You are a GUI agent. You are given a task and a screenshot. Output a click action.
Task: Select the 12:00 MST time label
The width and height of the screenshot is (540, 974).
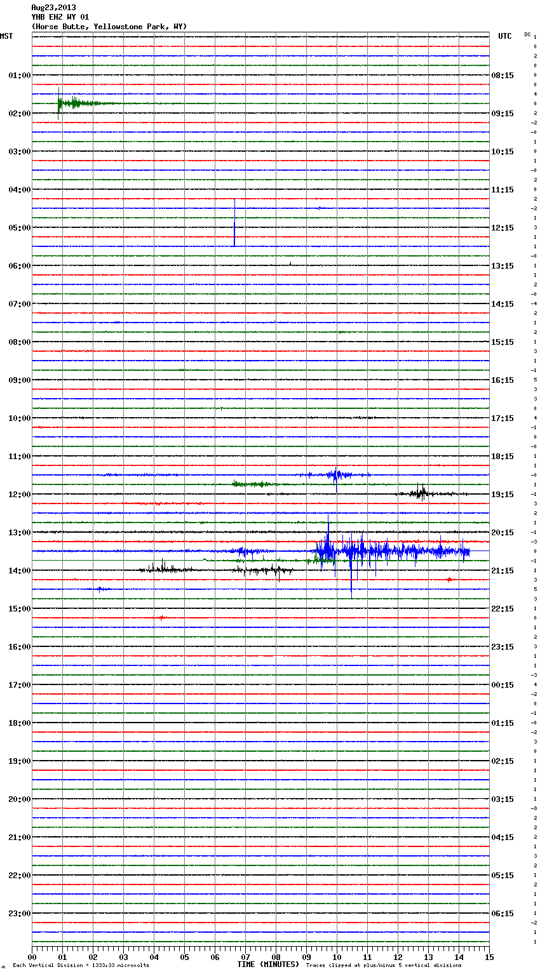pos(20,495)
